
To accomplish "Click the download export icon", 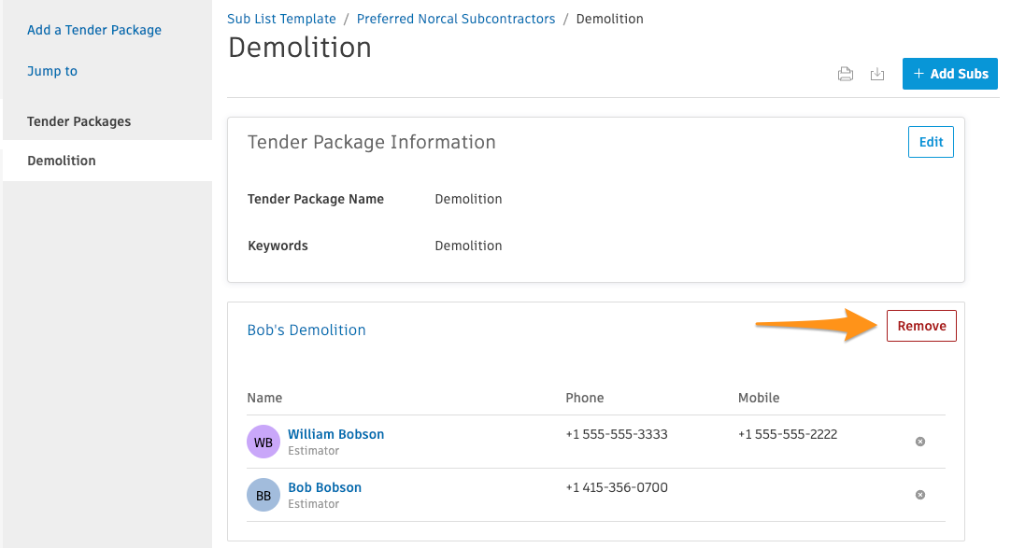I will pyautogui.click(x=876, y=74).
